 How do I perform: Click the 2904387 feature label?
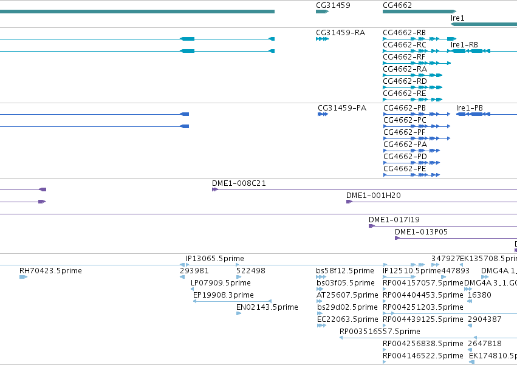pyautogui.click(x=485, y=320)
